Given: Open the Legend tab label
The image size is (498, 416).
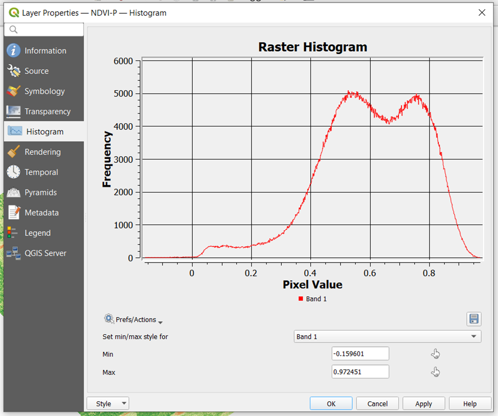Looking at the screenshot, I should point(37,233).
